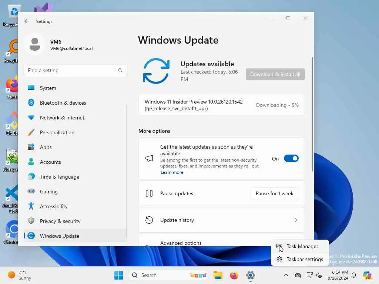
Task: Open the Learn more link
Action: [x=172, y=172]
